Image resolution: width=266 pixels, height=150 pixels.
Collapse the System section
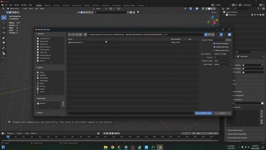pos(40,67)
